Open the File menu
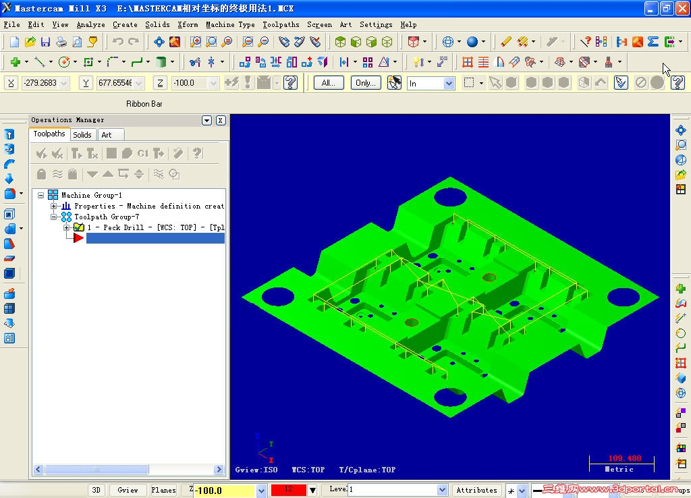691x498 pixels. coord(12,25)
